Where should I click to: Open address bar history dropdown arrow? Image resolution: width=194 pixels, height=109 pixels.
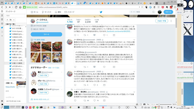tap(139, 7)
